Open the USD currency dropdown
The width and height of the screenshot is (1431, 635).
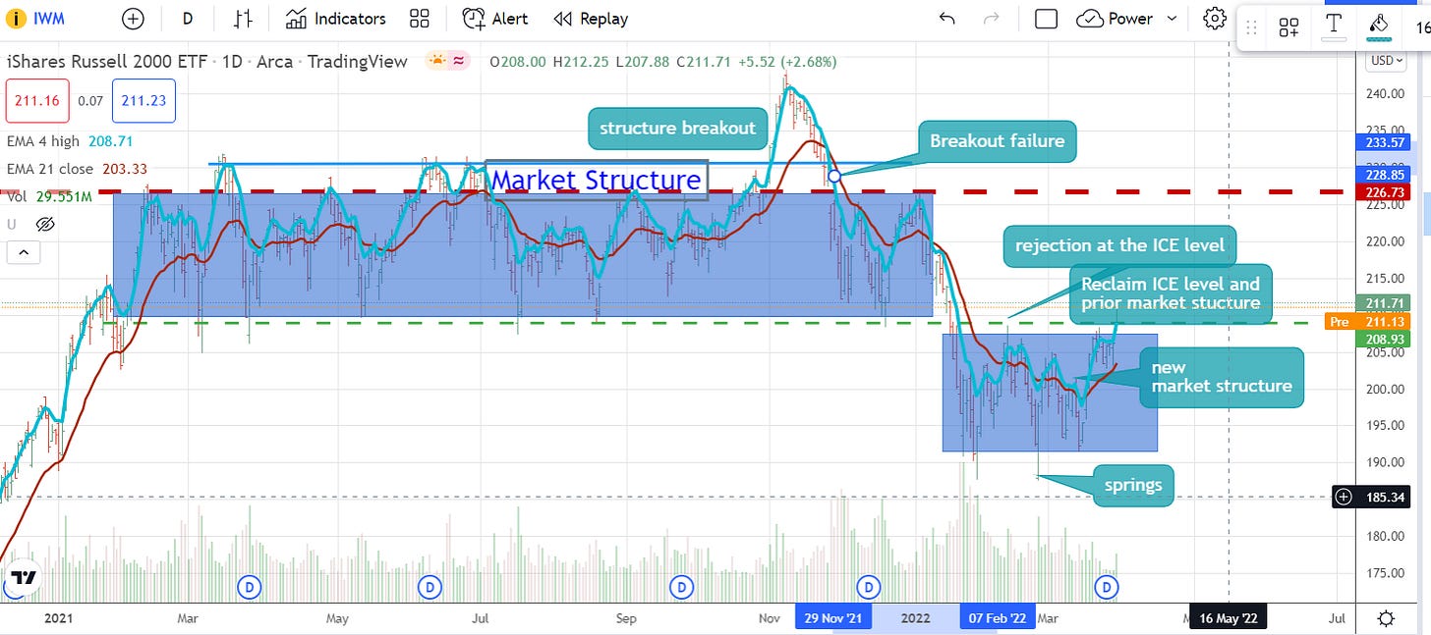coord(1386,61)
